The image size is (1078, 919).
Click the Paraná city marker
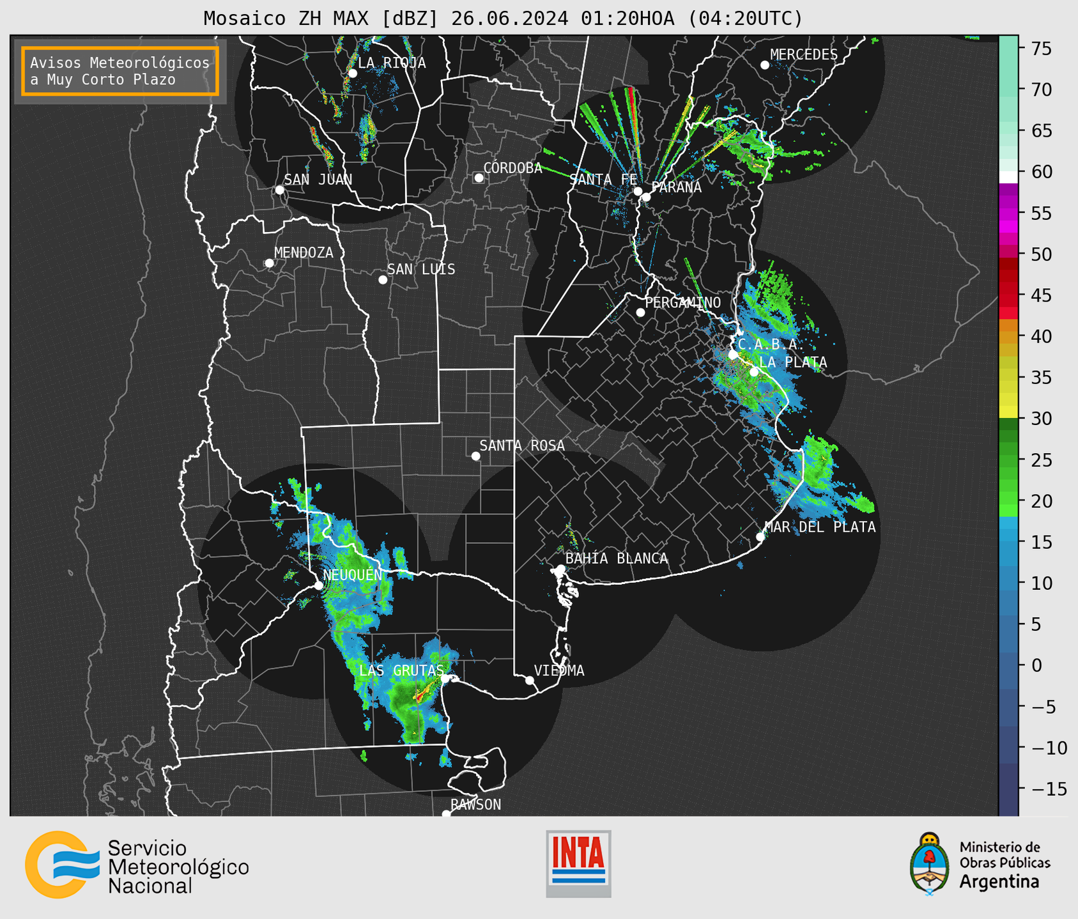[646, 197]
